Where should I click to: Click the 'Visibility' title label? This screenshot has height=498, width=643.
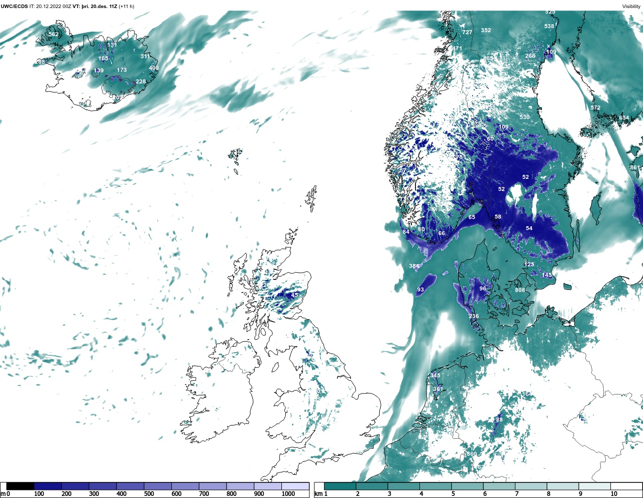click(631, 7)
